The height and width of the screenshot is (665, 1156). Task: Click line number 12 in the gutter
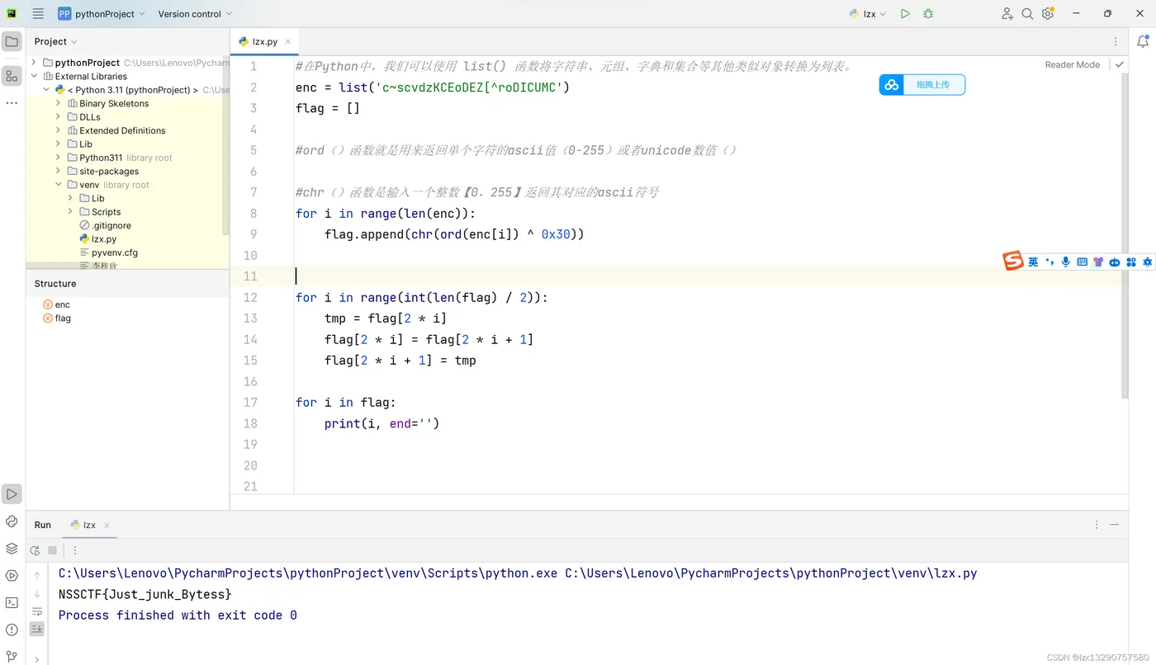pyautogui.click(x=250, y=297)
